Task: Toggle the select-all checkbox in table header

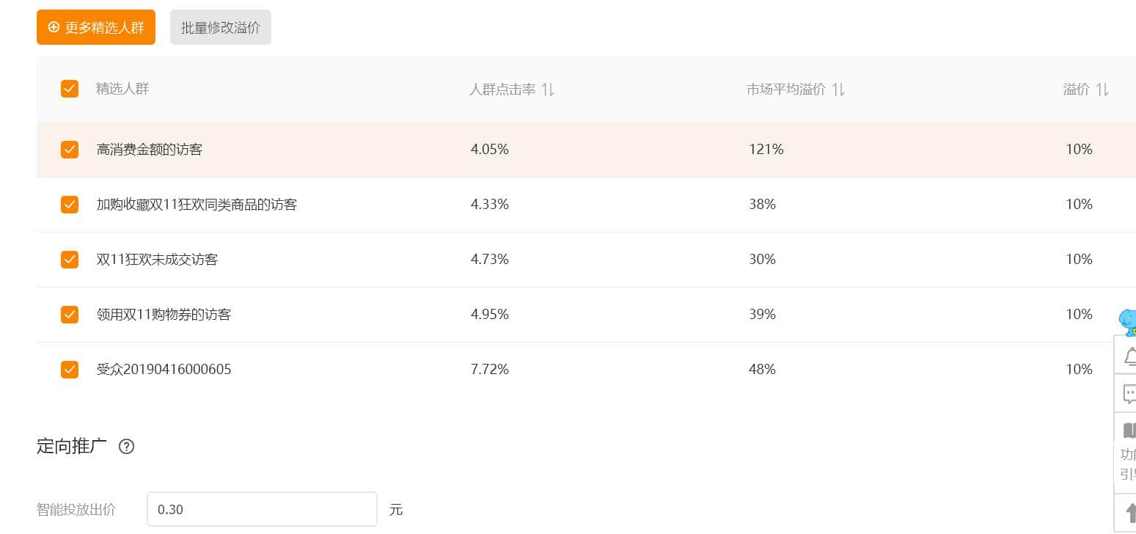Action: pyautogui.click(x=70, y=89)
